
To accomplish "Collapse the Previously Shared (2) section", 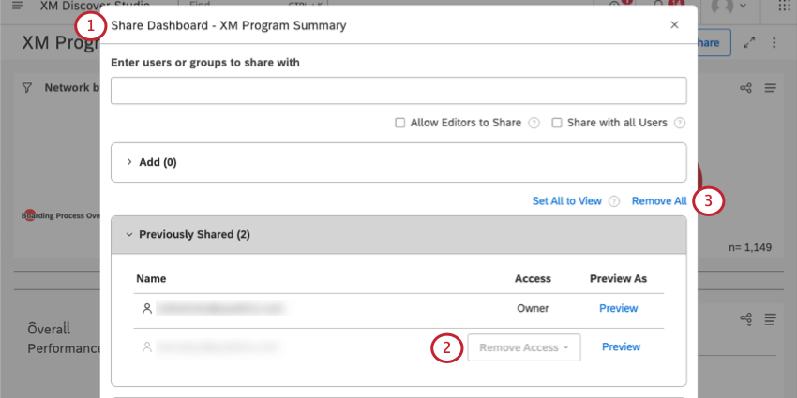I will pyautogui.click(x=129, y=234).
